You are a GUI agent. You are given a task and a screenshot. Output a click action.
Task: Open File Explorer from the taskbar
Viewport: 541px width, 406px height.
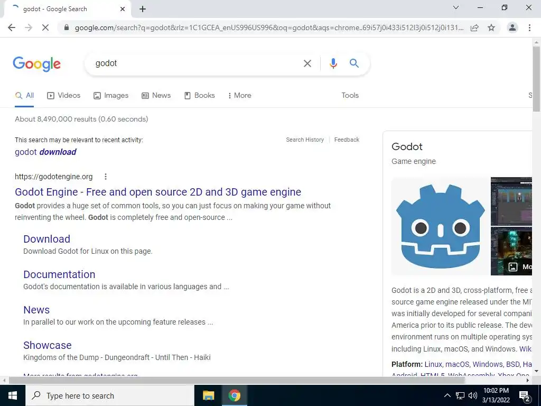[208, 395]
